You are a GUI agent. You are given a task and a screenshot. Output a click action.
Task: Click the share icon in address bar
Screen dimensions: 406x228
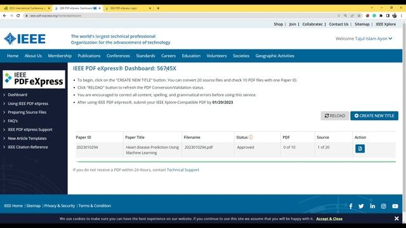point(352,16)
